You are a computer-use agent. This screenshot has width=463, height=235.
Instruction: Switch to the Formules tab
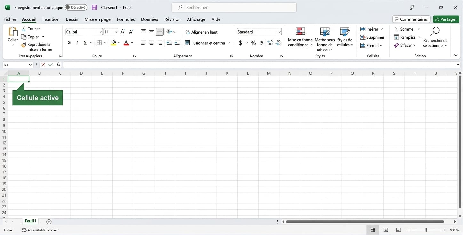pos(126,19)
